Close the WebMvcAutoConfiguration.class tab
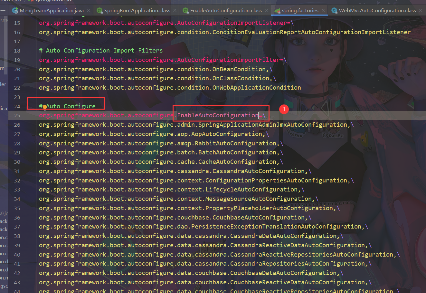Screen dimensions: 426x293 click(421, 11)
